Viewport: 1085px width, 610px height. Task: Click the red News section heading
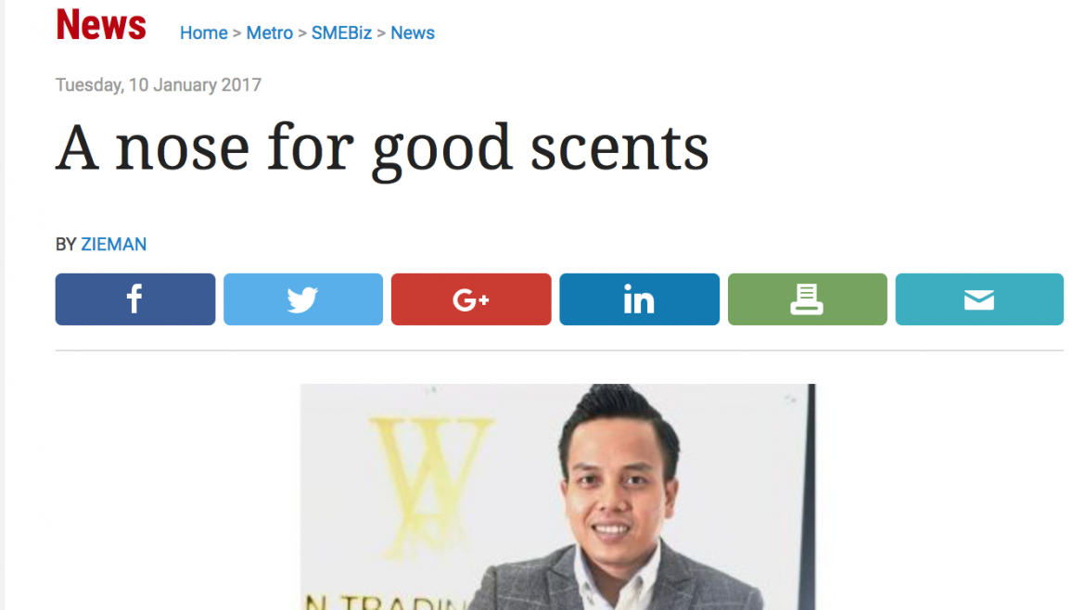tap(101, 25)
